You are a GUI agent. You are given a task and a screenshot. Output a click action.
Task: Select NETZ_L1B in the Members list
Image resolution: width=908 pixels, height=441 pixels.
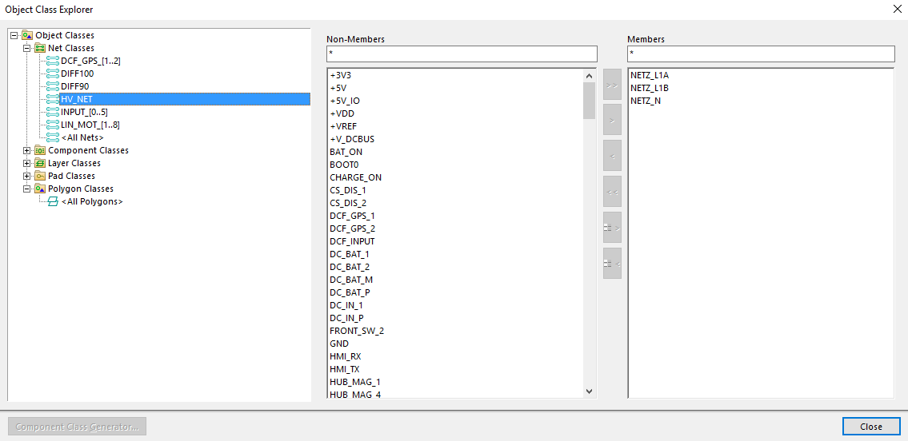coord(649,88)
